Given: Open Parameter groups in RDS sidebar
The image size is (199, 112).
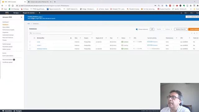Looking at the screenshot, I should (x=7, y=47).
